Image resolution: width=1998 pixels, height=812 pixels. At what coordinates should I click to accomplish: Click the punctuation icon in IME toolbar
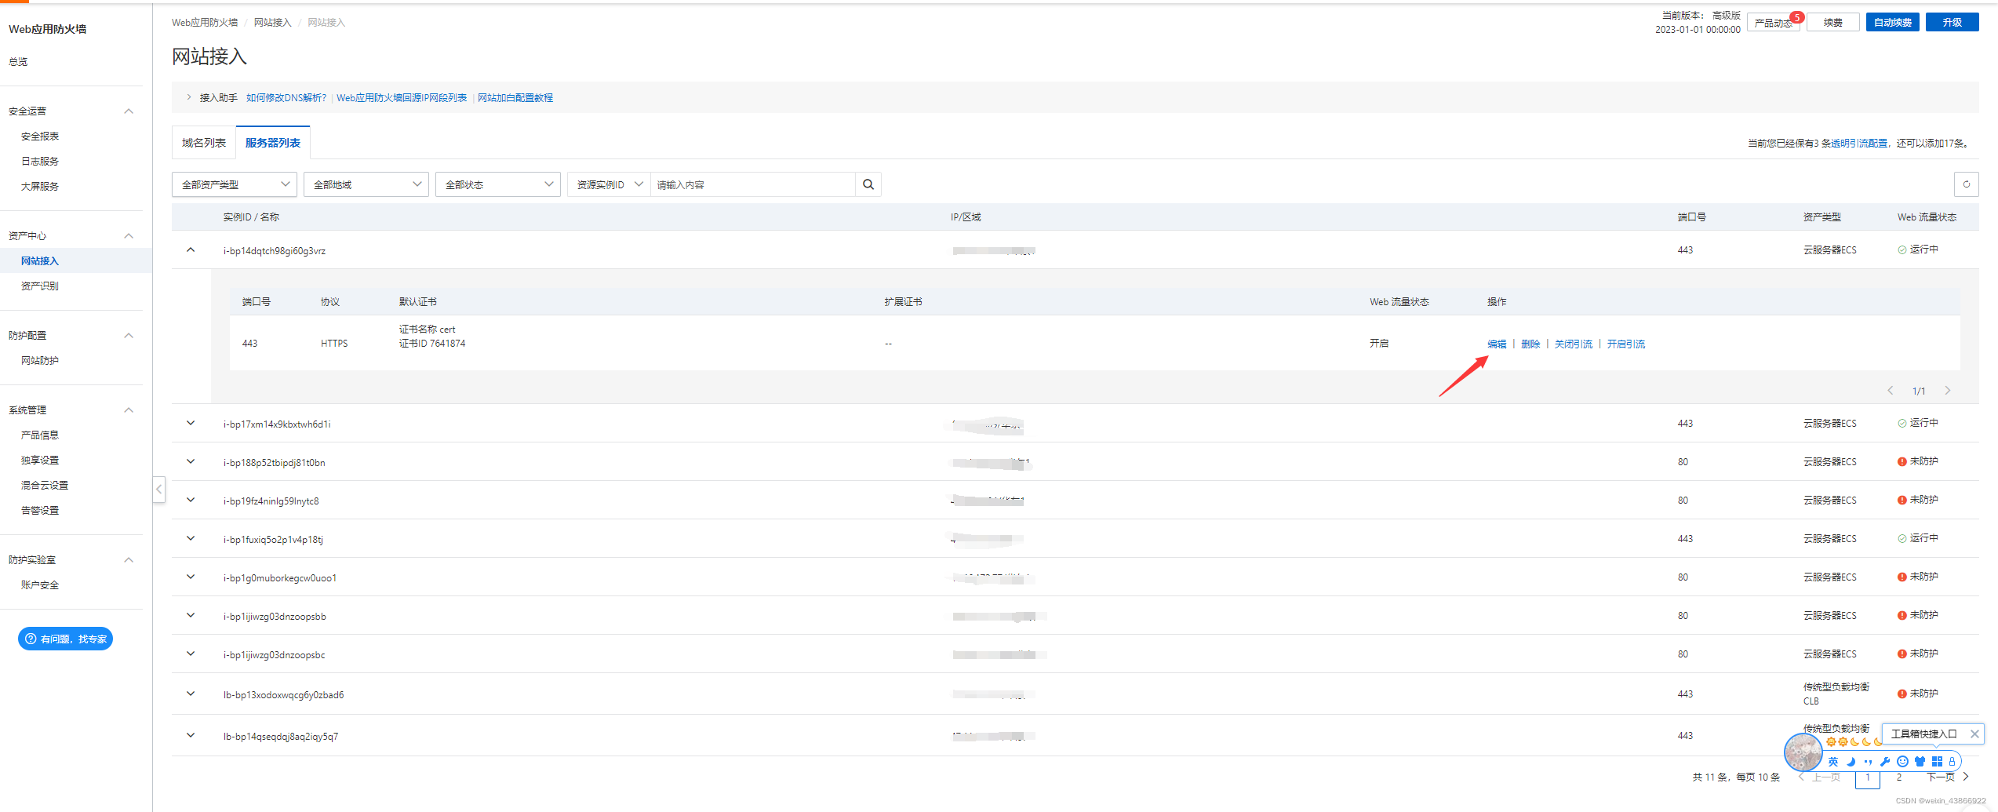tap(1868, 761)
